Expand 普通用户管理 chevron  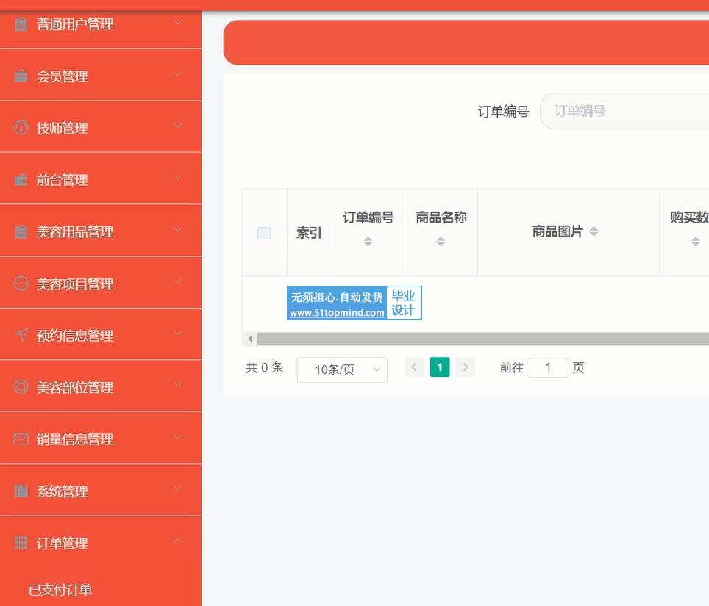coord(178,22)
